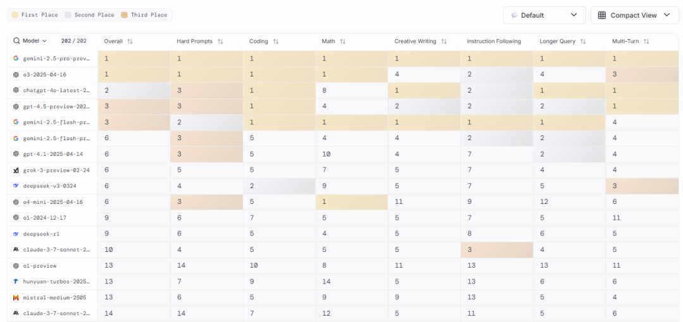Sort by Hard Prompts using its arrows icon
The image size is (683, 322).
click(x=220, y=42)
